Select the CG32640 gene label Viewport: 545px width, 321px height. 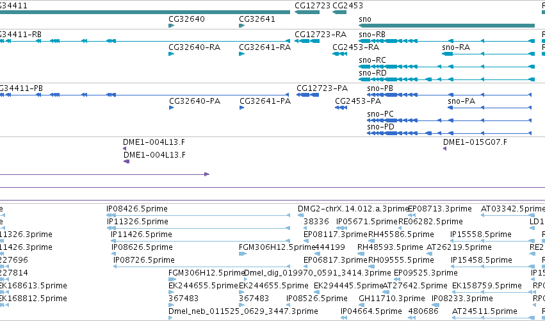coord(186,19)
